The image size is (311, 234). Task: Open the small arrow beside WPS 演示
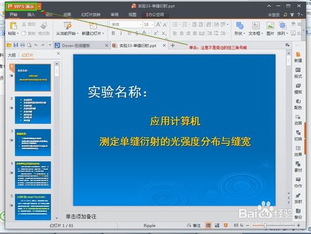[x=39, y=7]
